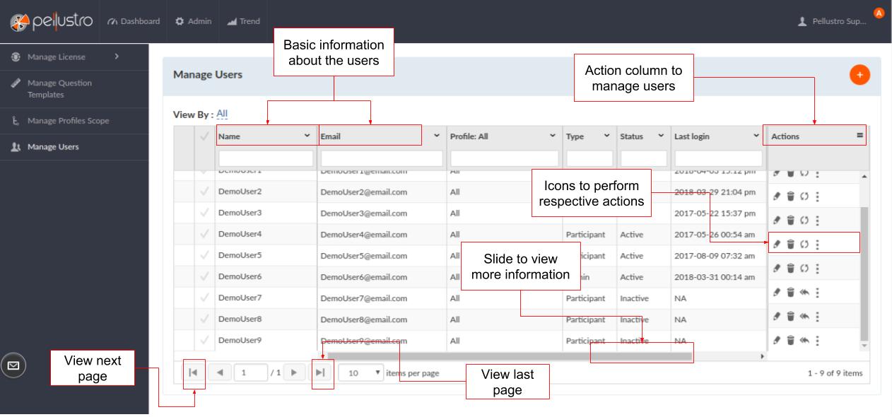The image size is (892, 417).
Task: Open the Type column dropdown arrow
Action: tap(607, 135)
